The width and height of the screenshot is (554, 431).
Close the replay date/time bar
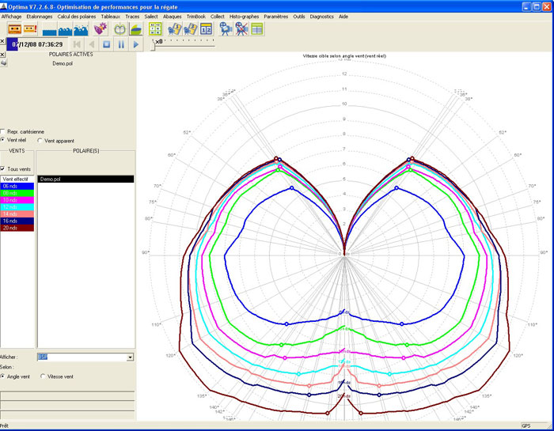point(2,41)
